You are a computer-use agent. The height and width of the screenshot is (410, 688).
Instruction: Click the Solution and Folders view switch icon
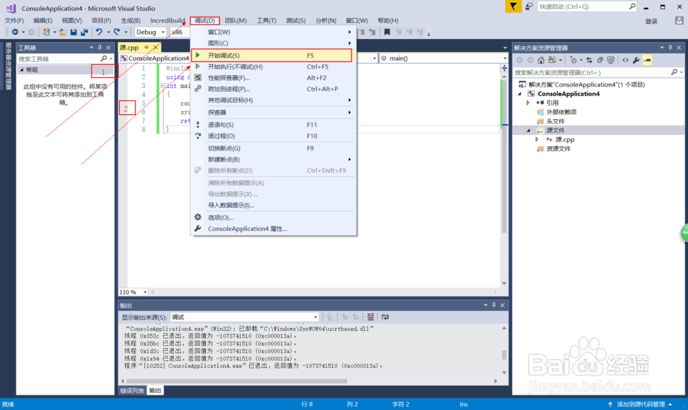[552, 60]
